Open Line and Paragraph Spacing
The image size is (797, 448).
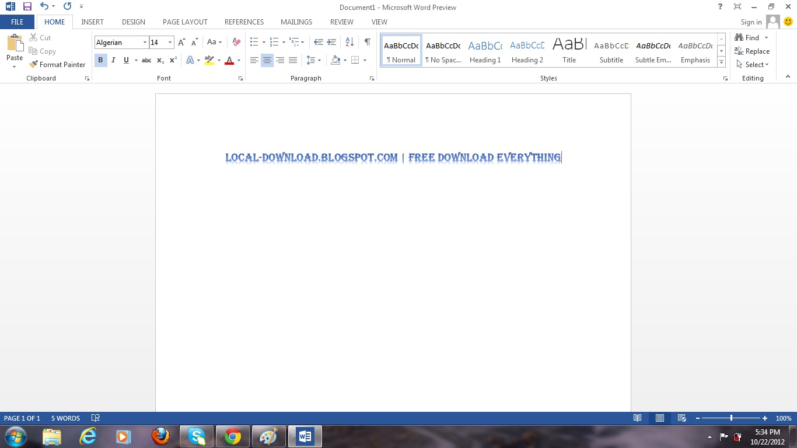(x=310, y=60)
